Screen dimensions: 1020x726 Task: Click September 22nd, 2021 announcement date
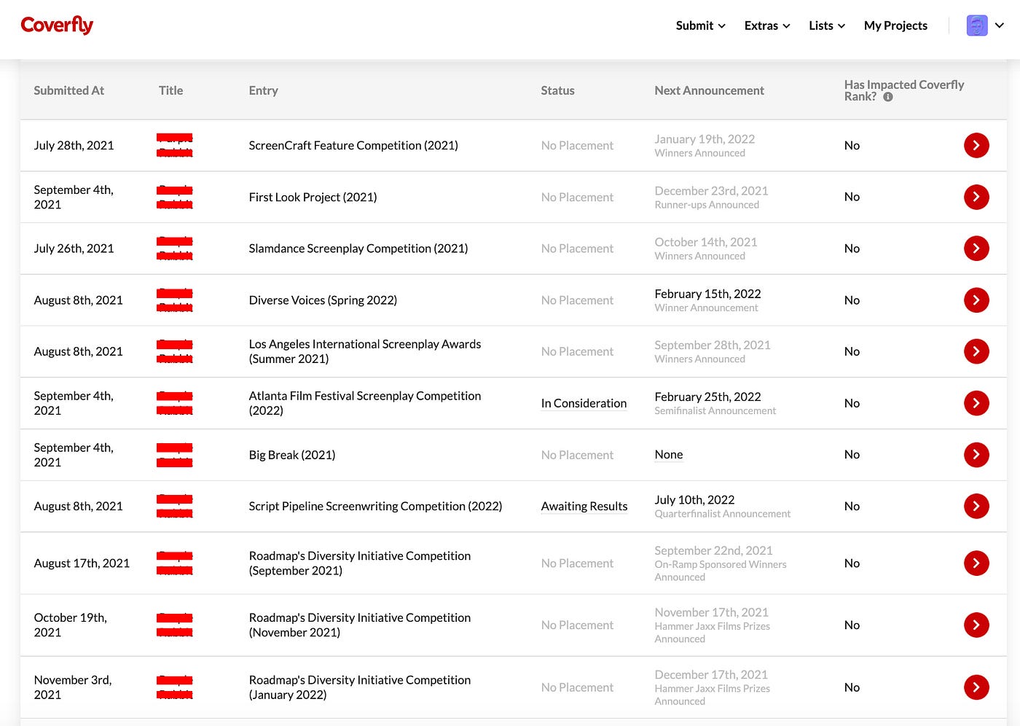click(x=713, y=550)
